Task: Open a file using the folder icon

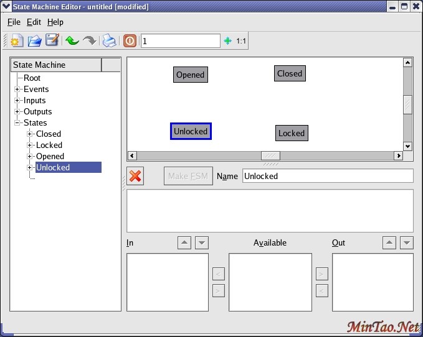Action: [34, 41]
